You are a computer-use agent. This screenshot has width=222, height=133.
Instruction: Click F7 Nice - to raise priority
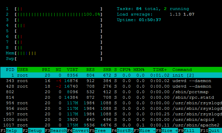coord(145,131)
